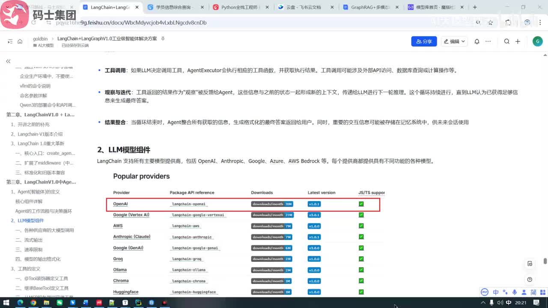Switch to the 学员信息综合查询 tab
This screenshot has height=308, width=548.
pyautogui.click(x=175, y=7)
